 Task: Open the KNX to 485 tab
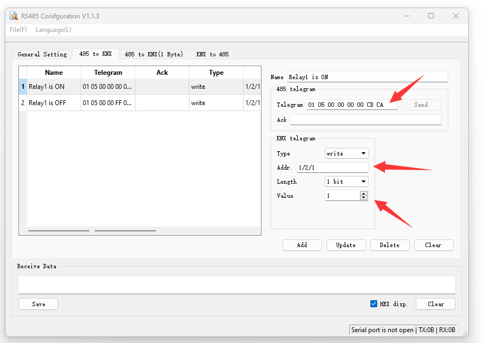click(x=212, y=54)
